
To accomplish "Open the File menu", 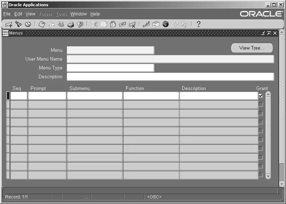I will click(x=7, y=14).
